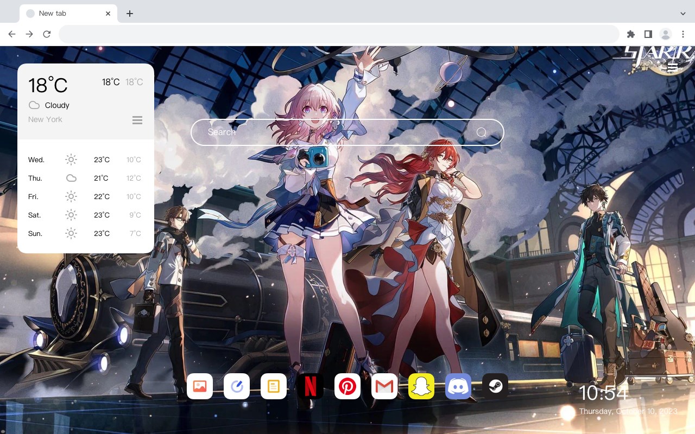The width and height of the screenshot is (695, 434).
Task: Click the sunny icon for Sun.
Action: pyautogui.click(x=71, y=233)
